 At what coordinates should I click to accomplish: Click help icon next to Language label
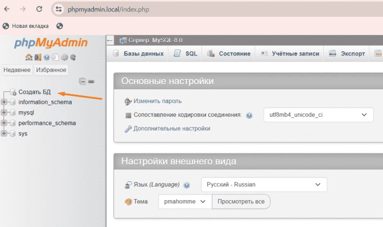[x=186, y=185]
